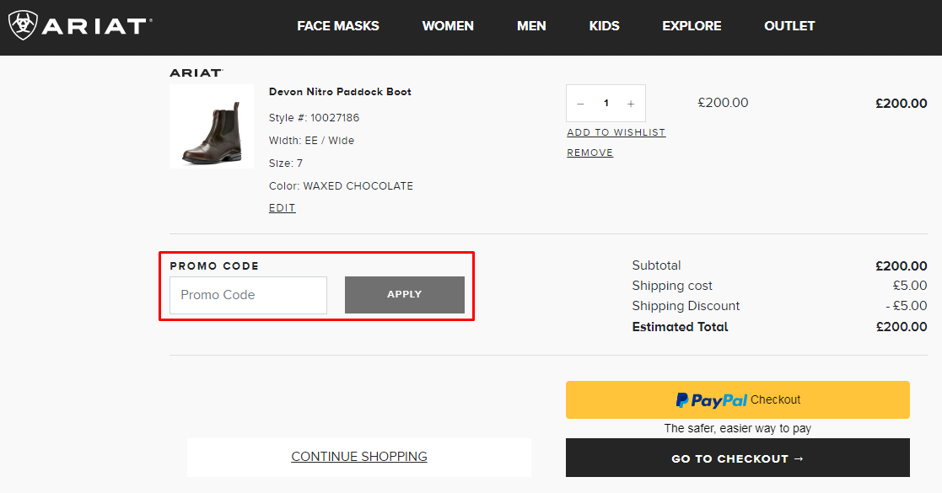Click the Shipping Discount label
Screen dimensions: 942x493
click(686, 306)
